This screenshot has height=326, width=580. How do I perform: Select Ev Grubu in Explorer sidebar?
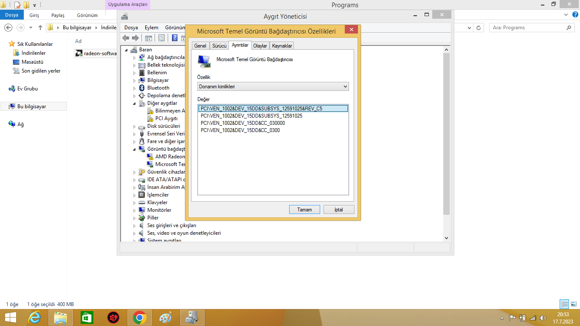(x=27, y=89)
